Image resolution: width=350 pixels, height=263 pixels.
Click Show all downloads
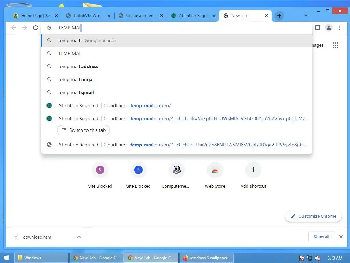pyautogui.click(x=321, y=237)
